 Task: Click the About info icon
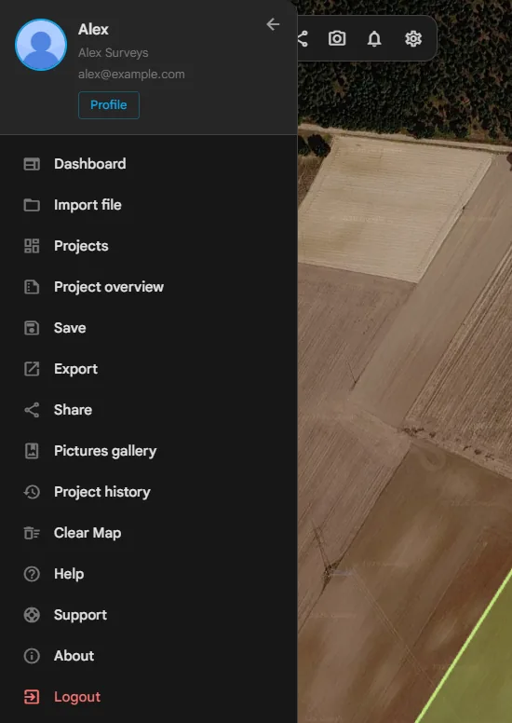point(32,656)
